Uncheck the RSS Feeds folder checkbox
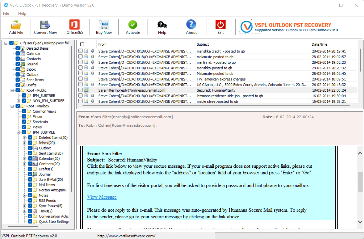The width and height of the screenshot is (364, 239). pyautogui.click(x=30, y=200)
